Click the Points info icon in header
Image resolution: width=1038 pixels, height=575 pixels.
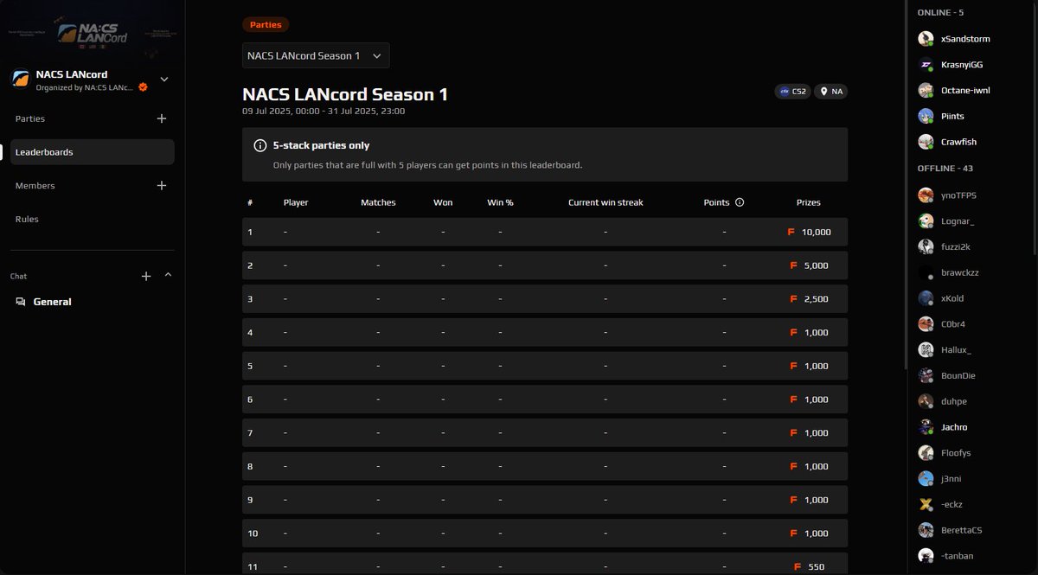(740, 202)
